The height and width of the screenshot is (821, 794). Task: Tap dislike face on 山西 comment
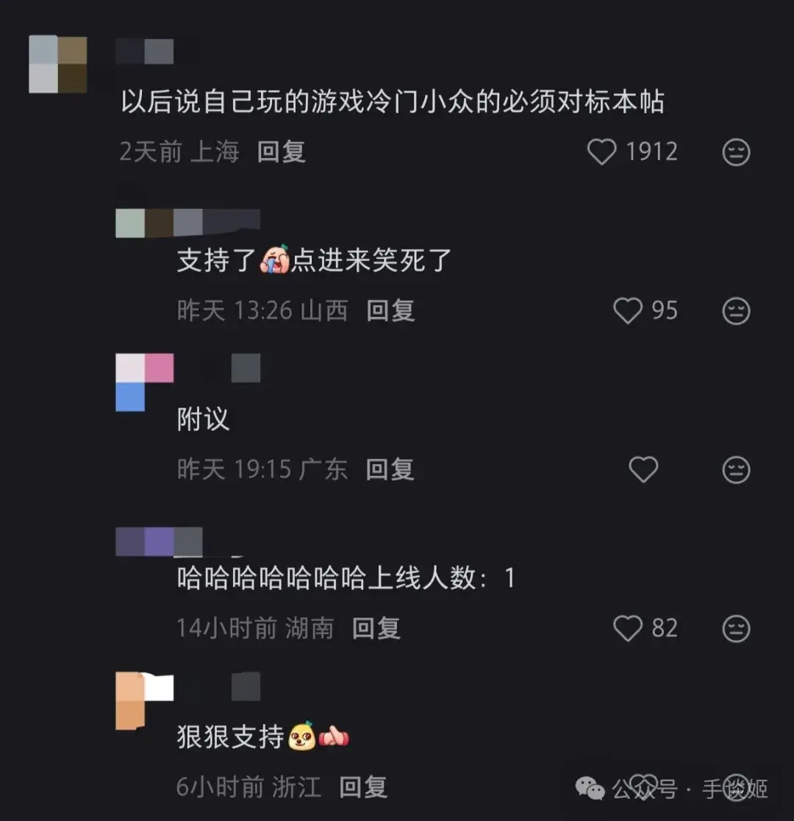point(736,311)
